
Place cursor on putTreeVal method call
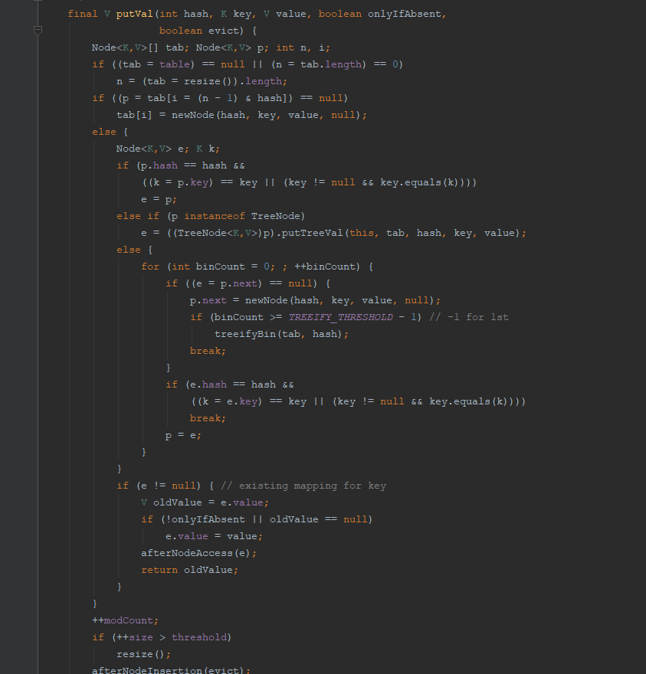[x=312, y=233]
